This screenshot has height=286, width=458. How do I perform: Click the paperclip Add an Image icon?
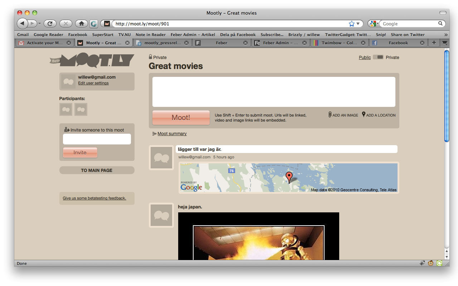tap(330, 115)
